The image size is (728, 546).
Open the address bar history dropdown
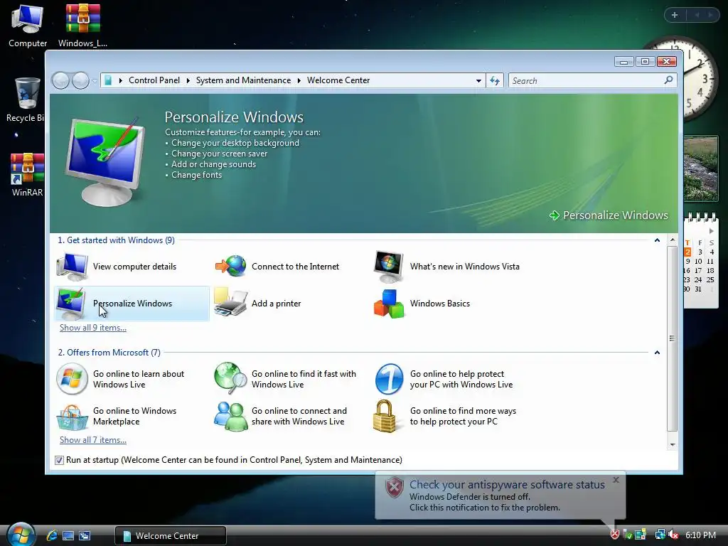click(x=478, y=81)
